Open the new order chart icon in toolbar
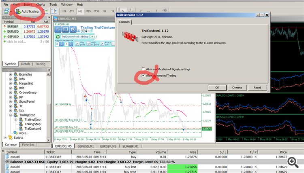The width and height of the screenshot is (304, 173). [6, 11]
